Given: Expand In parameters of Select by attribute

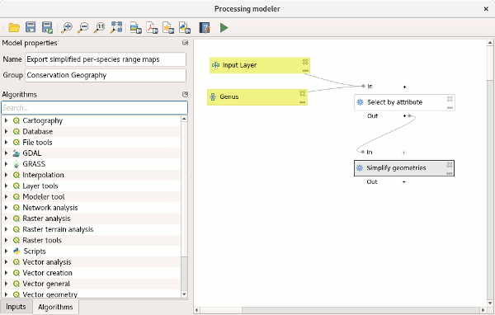Looking at the screenshot, I should coord(404,87).
